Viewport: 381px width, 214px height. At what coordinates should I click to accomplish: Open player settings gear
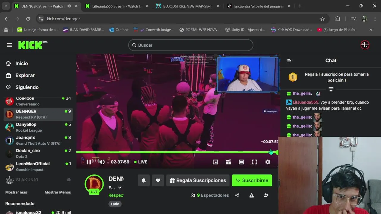[x=268, y=162]
